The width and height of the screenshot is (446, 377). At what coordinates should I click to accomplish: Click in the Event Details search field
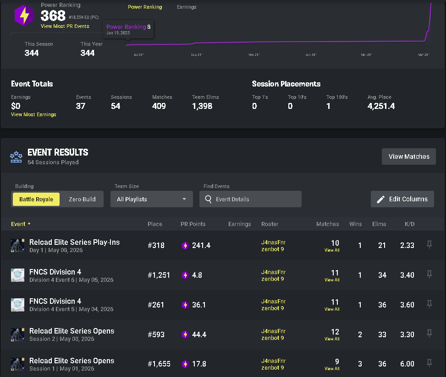250,199
